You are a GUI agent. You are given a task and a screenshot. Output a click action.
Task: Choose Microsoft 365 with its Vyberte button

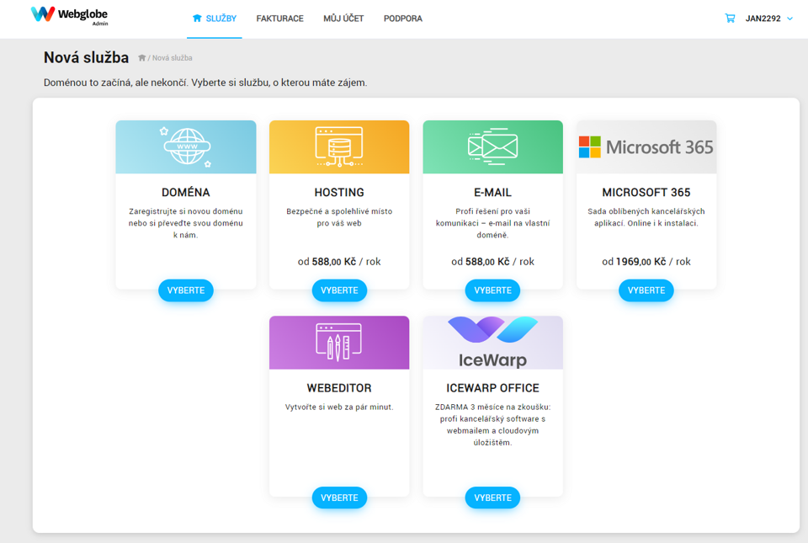click(646, 290)
